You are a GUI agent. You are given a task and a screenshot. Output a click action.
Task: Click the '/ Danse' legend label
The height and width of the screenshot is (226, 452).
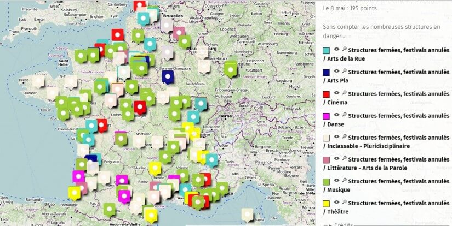(x=334, y=124)
